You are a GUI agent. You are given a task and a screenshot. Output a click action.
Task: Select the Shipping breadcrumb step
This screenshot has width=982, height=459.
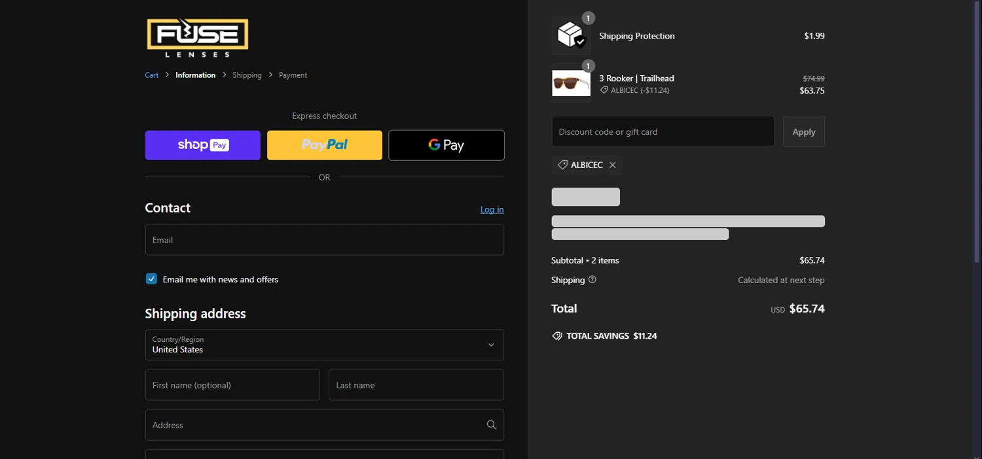coord(247,75)
